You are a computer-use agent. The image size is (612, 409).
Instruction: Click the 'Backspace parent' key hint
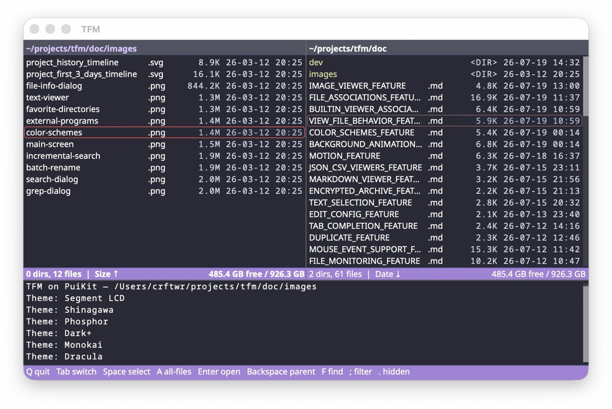click(x=281, y=372)
